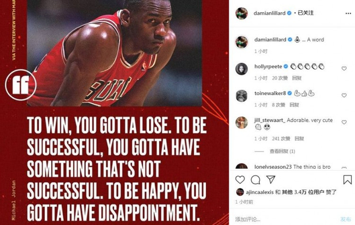Image resolution: width=355 pixels, height=225 pixels.
Task: Open the three-dot more options menu
Action: (x=348, y=14)
